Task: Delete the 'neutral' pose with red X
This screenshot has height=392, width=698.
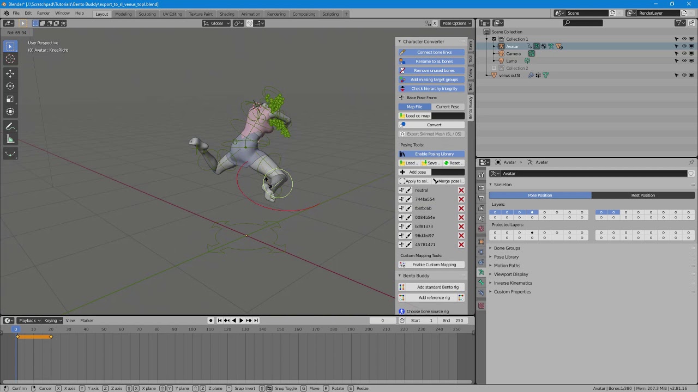Action: [461, 190]
